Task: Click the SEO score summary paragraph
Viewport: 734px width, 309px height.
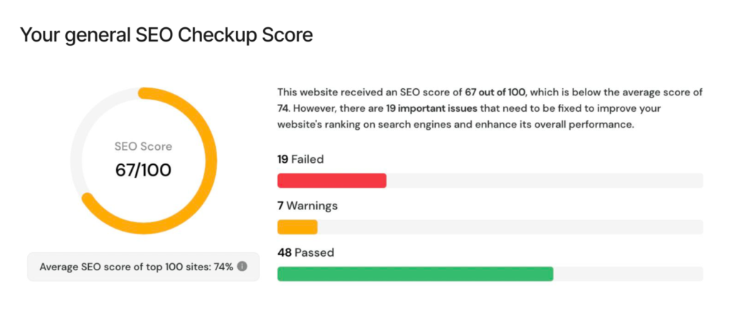Action: 490,109
